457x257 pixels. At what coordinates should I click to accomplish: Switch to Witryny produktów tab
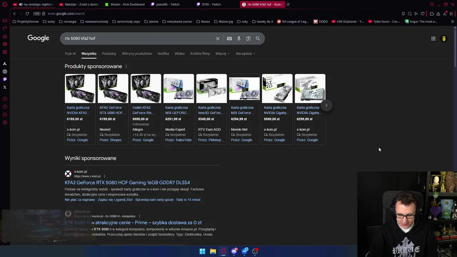[x=137, y=54]
